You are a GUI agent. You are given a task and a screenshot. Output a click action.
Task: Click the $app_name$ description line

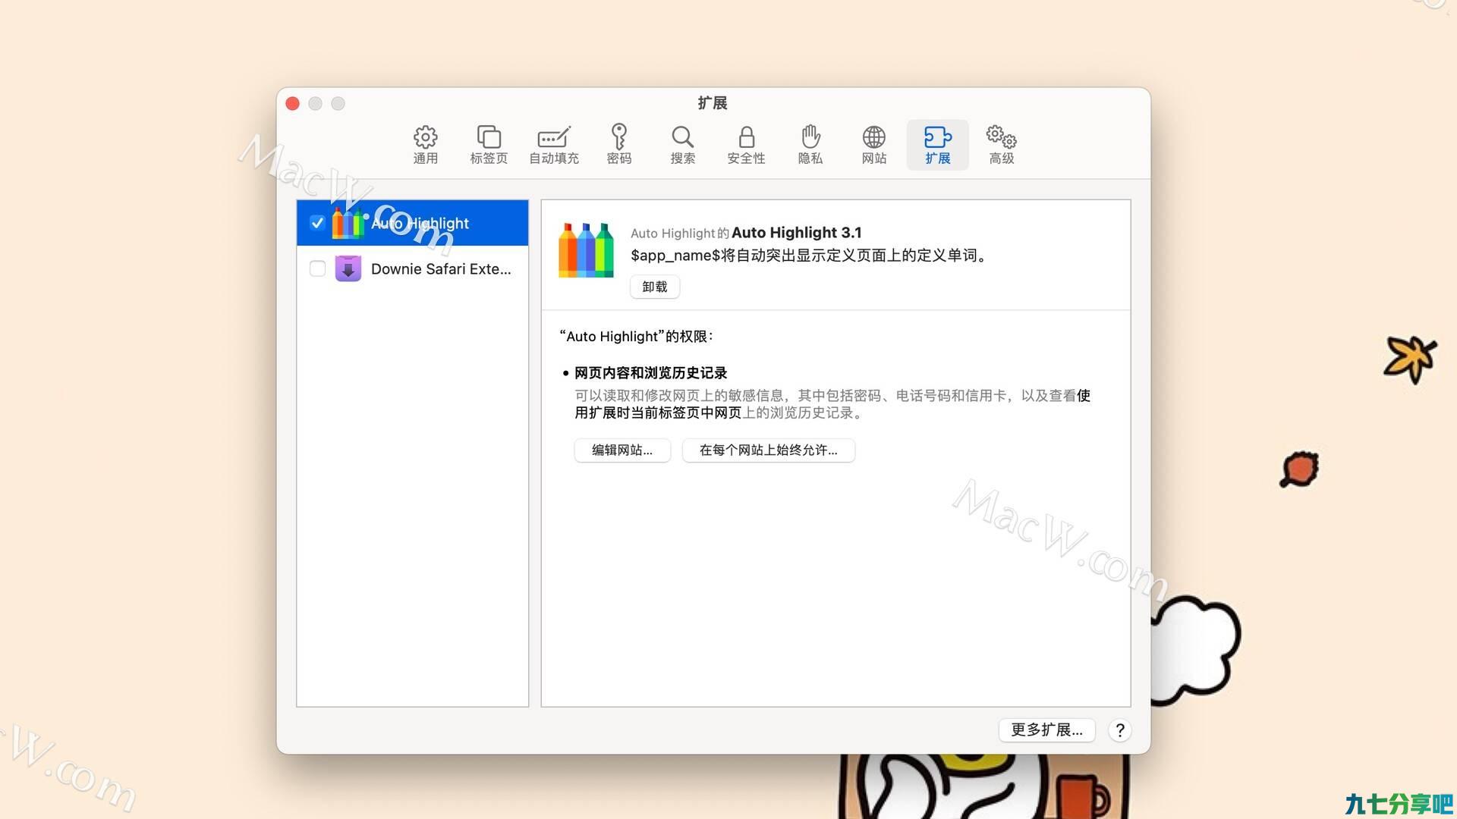[810, 256]
